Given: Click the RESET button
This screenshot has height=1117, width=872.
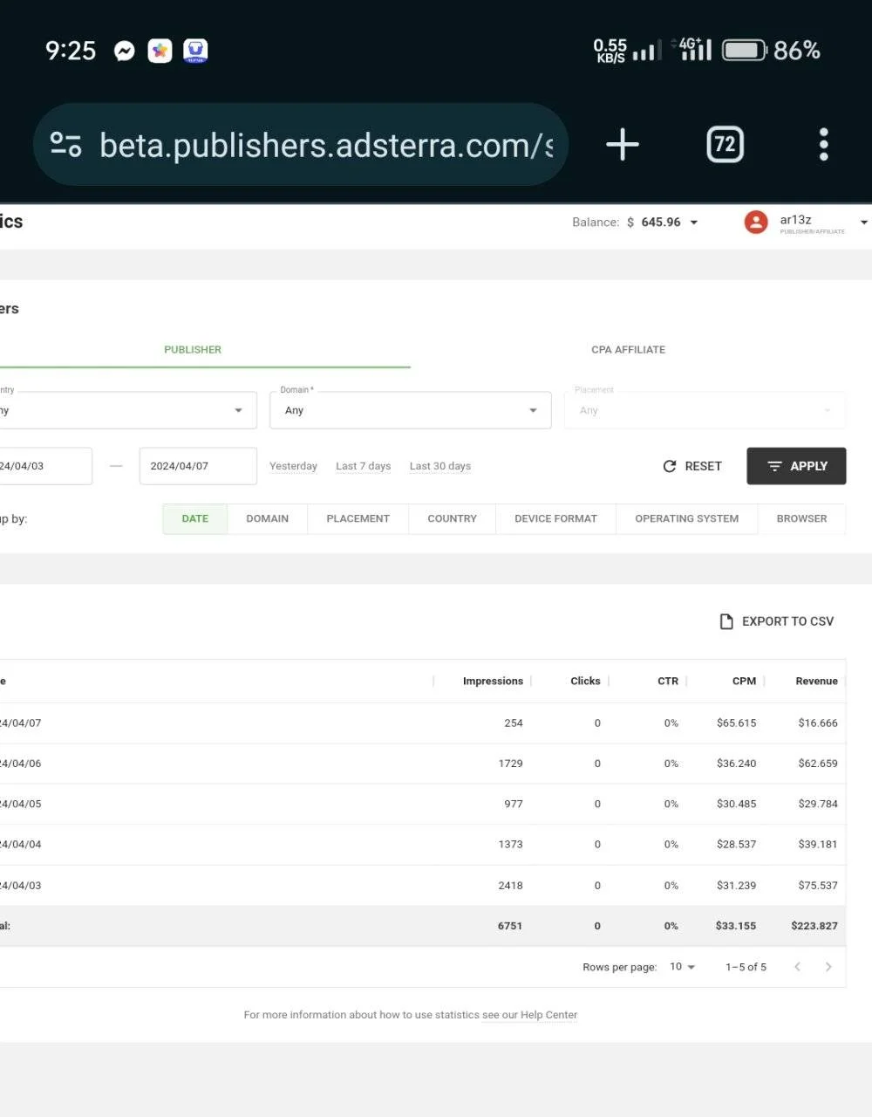Looking at the screenshot, I should (692, 466).
